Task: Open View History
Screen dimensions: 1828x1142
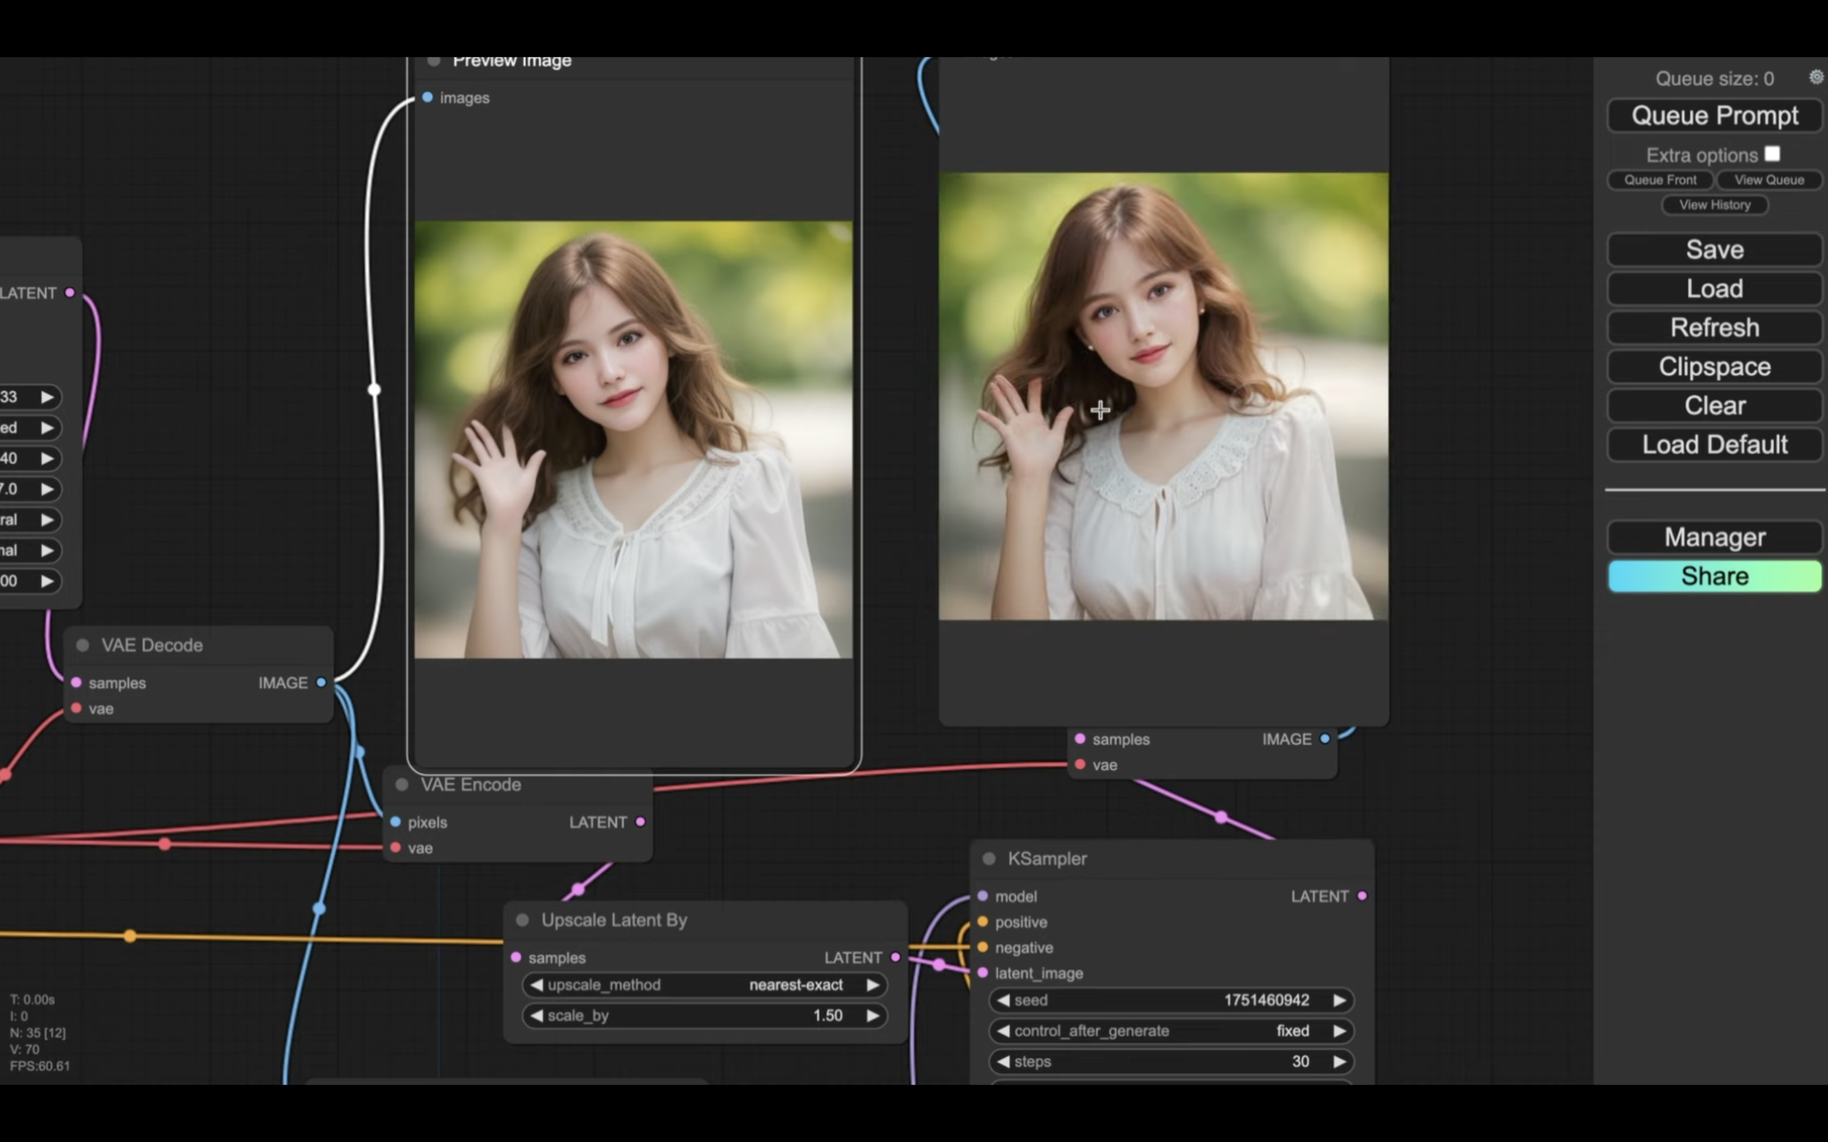Action: click(1713, 204)
